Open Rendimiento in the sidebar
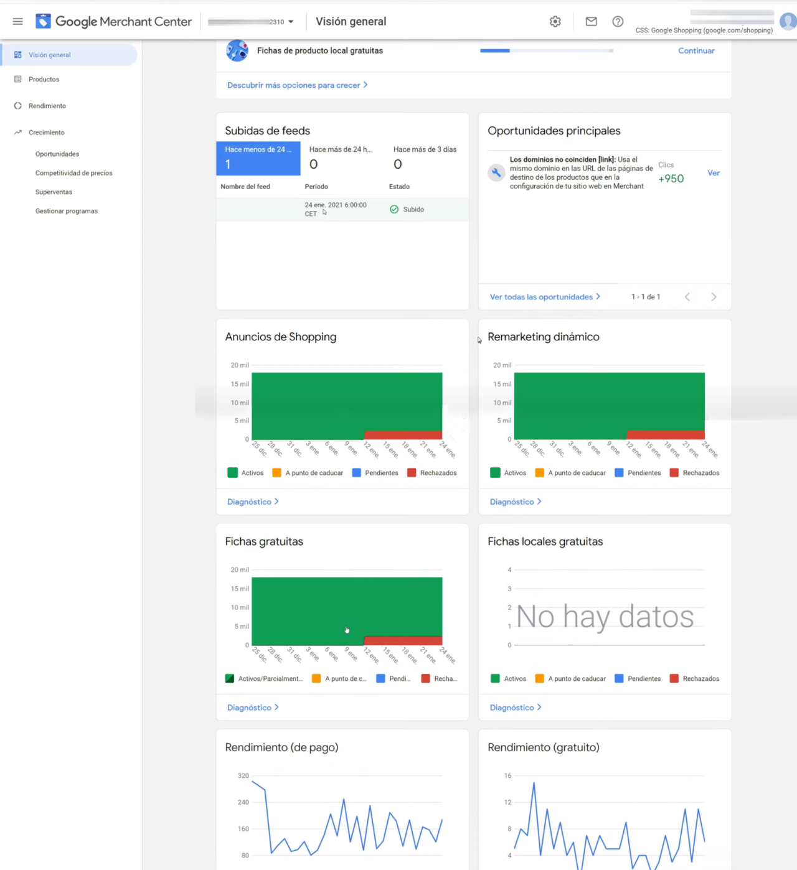 pos(47,106)
